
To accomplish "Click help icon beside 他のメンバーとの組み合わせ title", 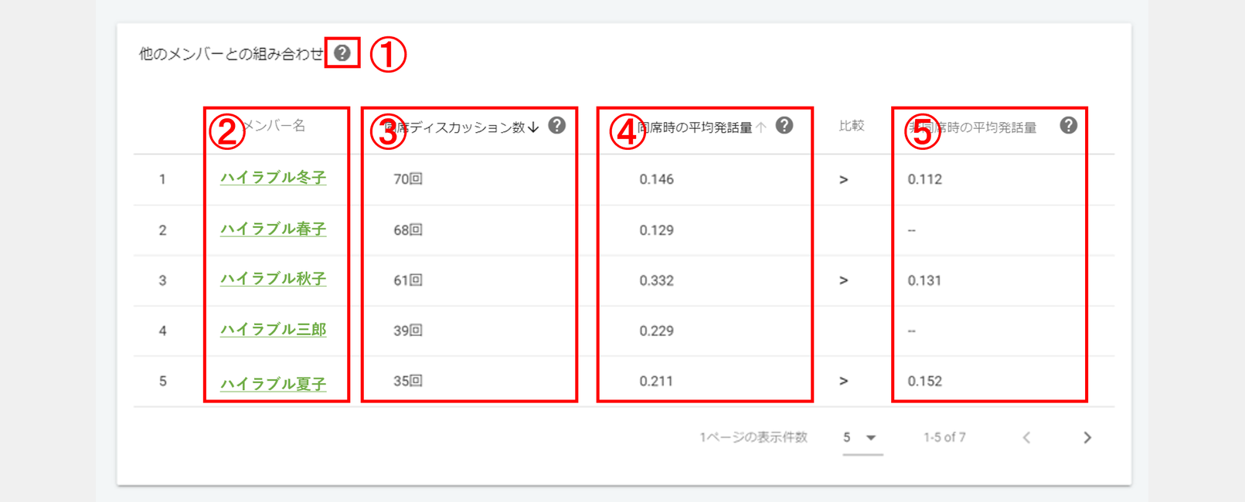I will point(342,53).
